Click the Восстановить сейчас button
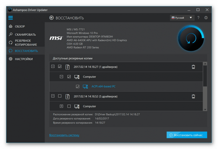Viewport: 218px width, 149px height. pyautogui.click(x=187, y=135)
